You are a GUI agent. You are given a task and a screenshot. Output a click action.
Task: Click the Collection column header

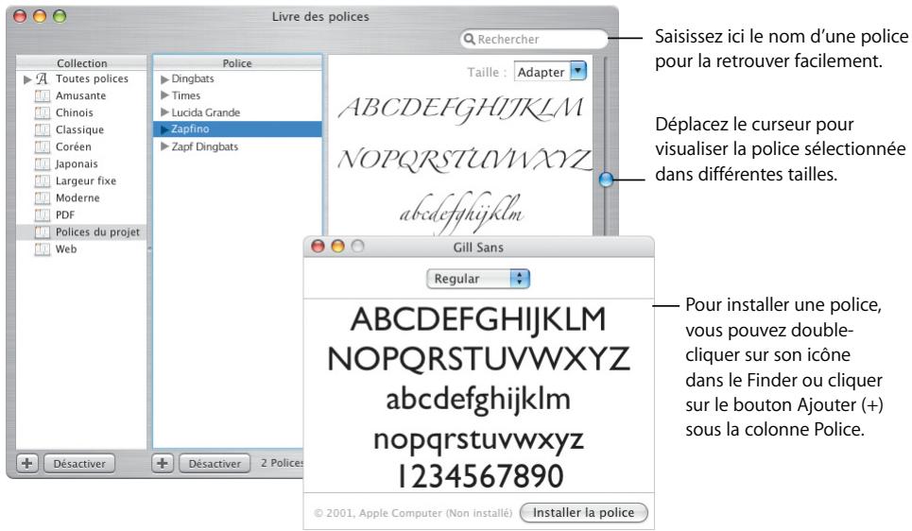pos(81,62)
